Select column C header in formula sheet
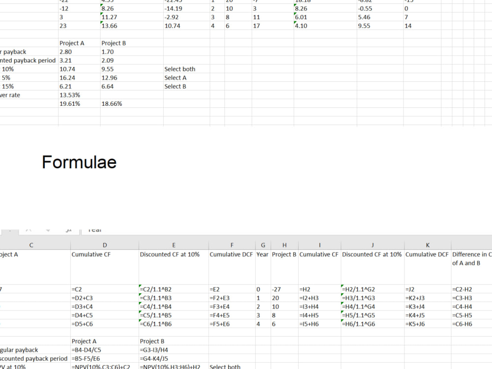This screenshot has height=369, width=492. click(31, 245)
